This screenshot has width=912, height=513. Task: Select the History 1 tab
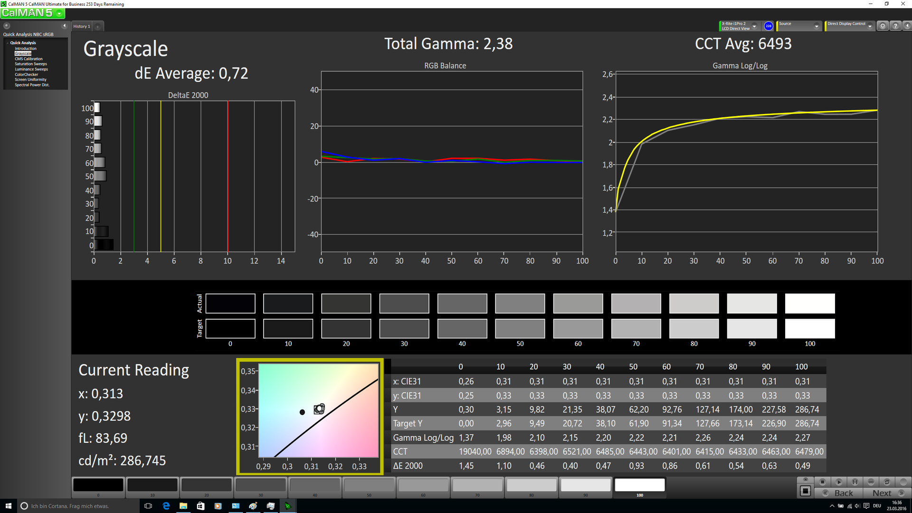coord(81,27)
